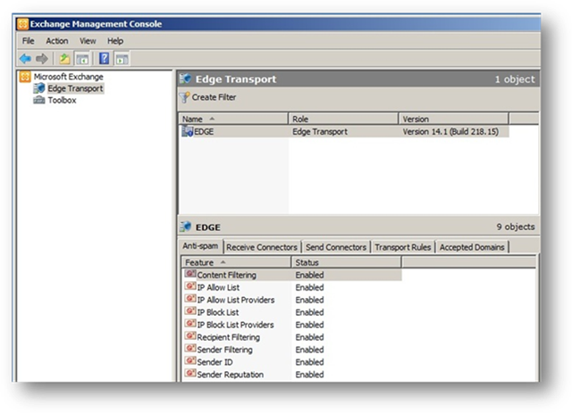The width and height of the screenshot is (572, 413).
Task: Switch to the Send Connectors tab
Action: coord(335,247)
